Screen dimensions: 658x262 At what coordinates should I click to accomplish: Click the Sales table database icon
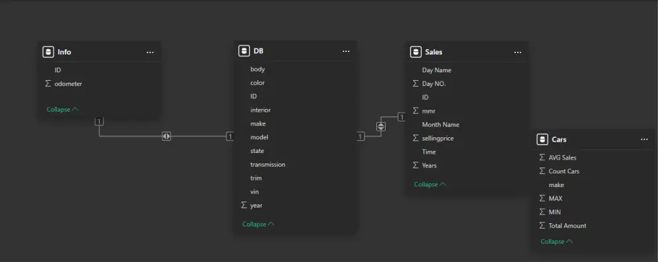coord(415,52)
